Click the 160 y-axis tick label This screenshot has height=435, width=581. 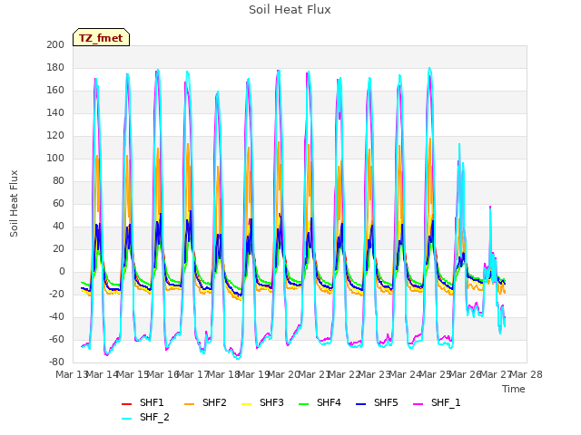click(55, 91)
